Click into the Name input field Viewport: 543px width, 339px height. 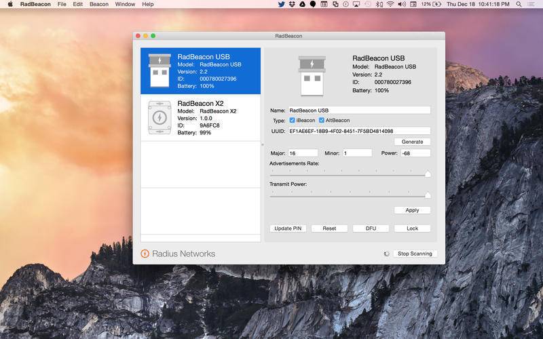coord(359,111)
